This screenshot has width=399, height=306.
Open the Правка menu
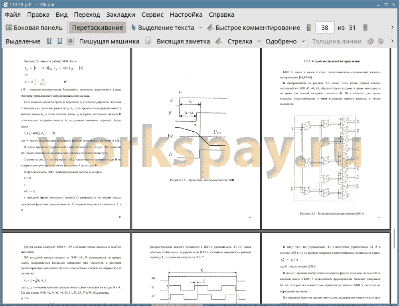[x=38, y=15]
